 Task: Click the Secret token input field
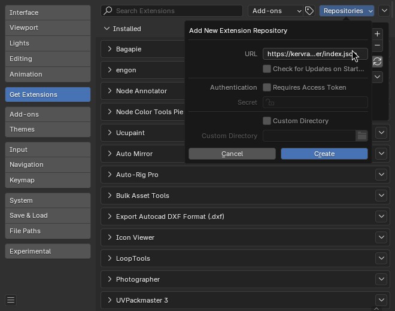(x=315, y=102)
